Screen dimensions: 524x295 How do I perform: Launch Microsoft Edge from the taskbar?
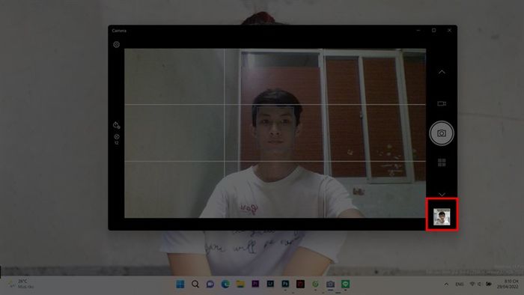[225, 284]
